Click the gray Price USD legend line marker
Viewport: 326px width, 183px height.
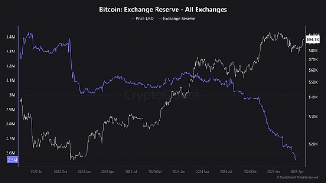coord(133,19)
